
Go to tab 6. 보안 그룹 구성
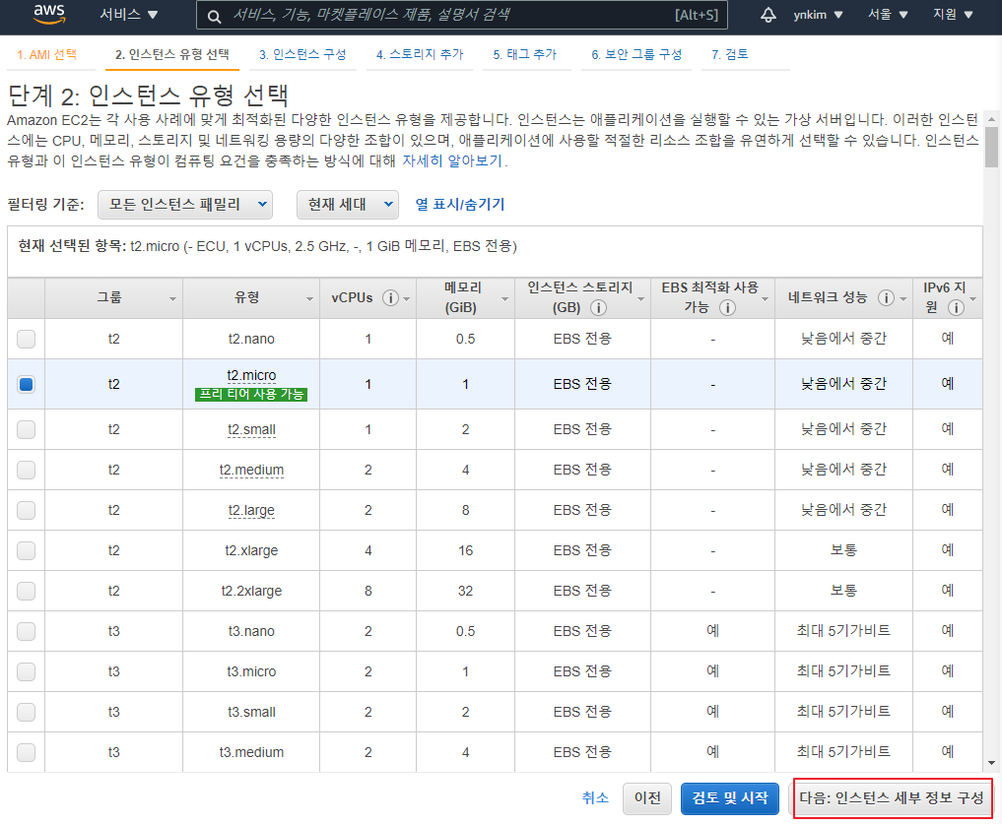click(x=636, y=55)
